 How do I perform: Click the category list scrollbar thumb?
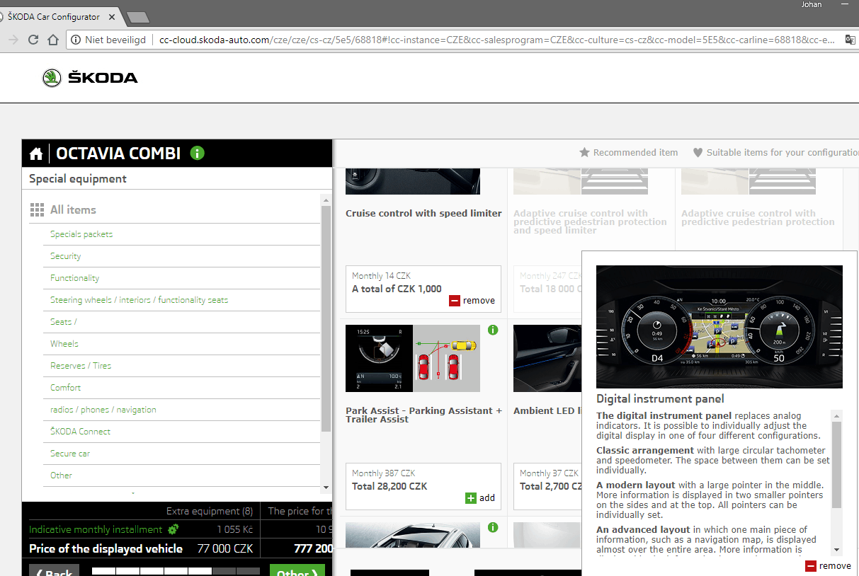click(326, 318)
